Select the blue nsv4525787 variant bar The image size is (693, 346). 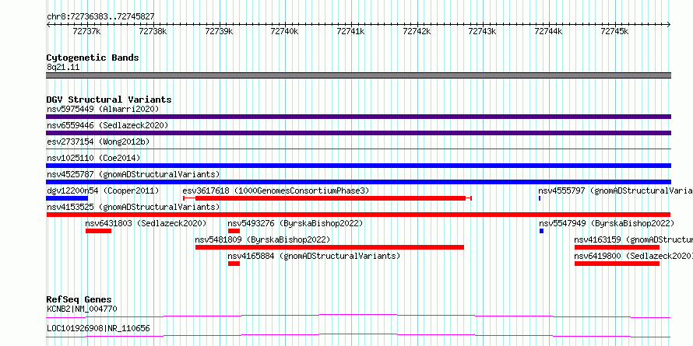point(358,182)
